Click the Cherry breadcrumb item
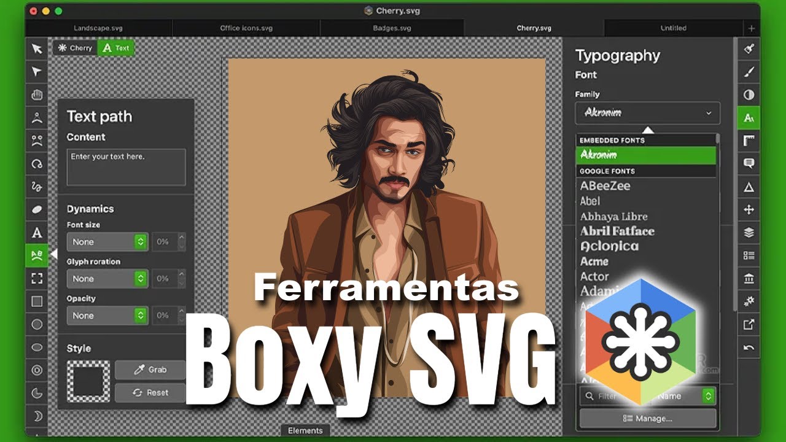 click(75, 48)
